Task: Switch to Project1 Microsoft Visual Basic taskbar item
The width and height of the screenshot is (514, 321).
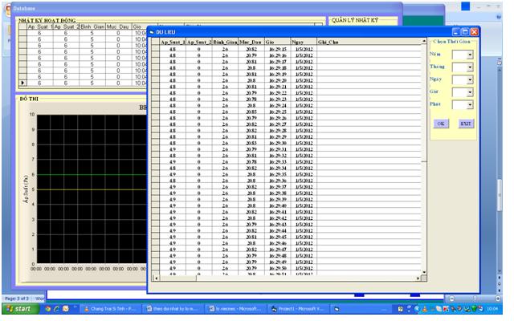Action: pyautogui.click(x=296, y=308)
